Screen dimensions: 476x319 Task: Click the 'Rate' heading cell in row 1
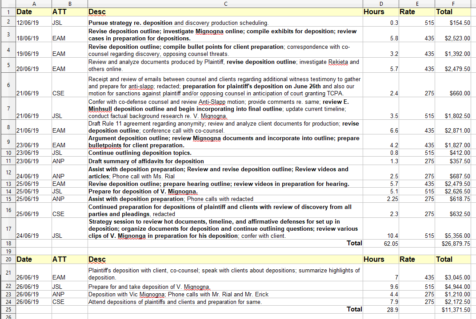click(417, 12)
